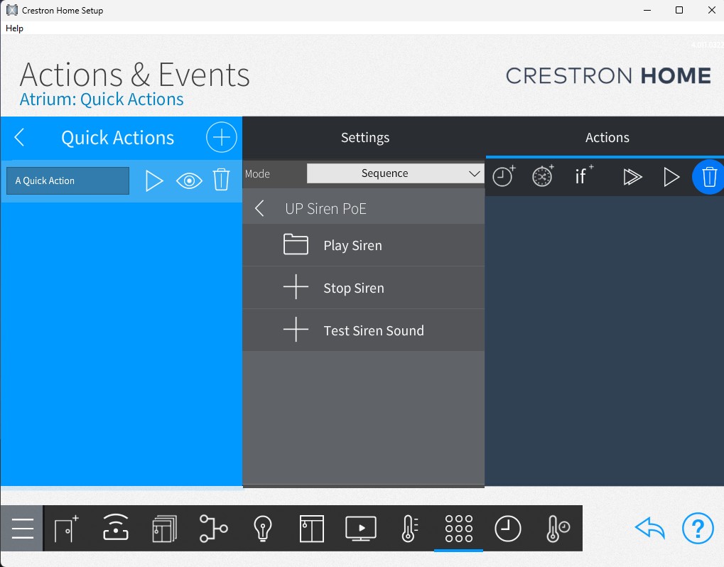Open the wireless devices pairing icon
This screenshot has width=724, height=567.
(115, 526)
